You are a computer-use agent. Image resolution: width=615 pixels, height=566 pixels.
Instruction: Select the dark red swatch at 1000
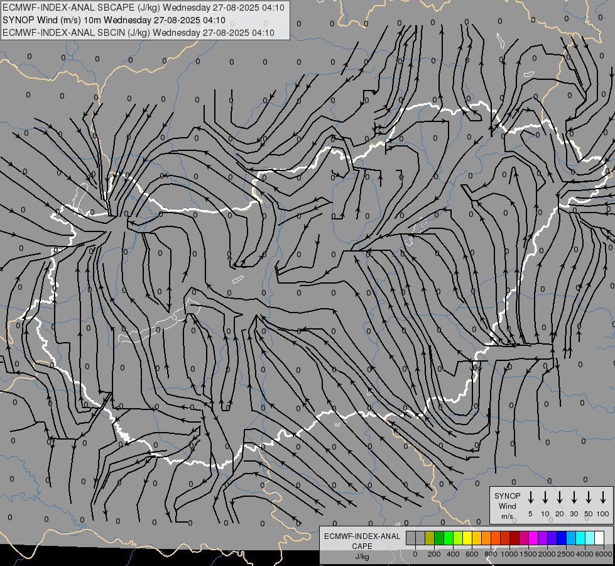pyautogui.click(x=514, y=538)
